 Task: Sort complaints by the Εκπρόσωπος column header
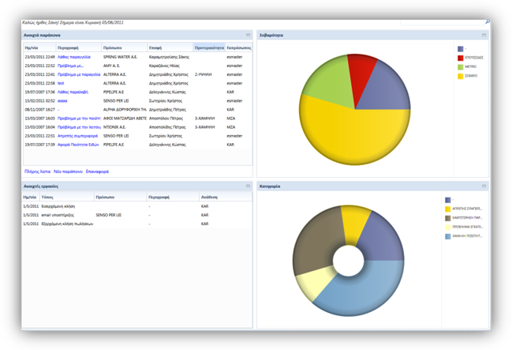coord(239,47)
